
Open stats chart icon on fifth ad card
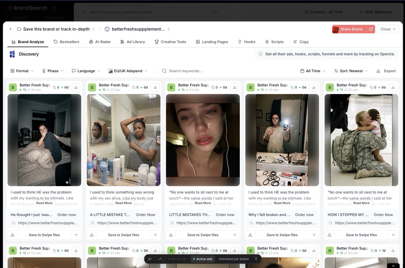coord(393,87)
